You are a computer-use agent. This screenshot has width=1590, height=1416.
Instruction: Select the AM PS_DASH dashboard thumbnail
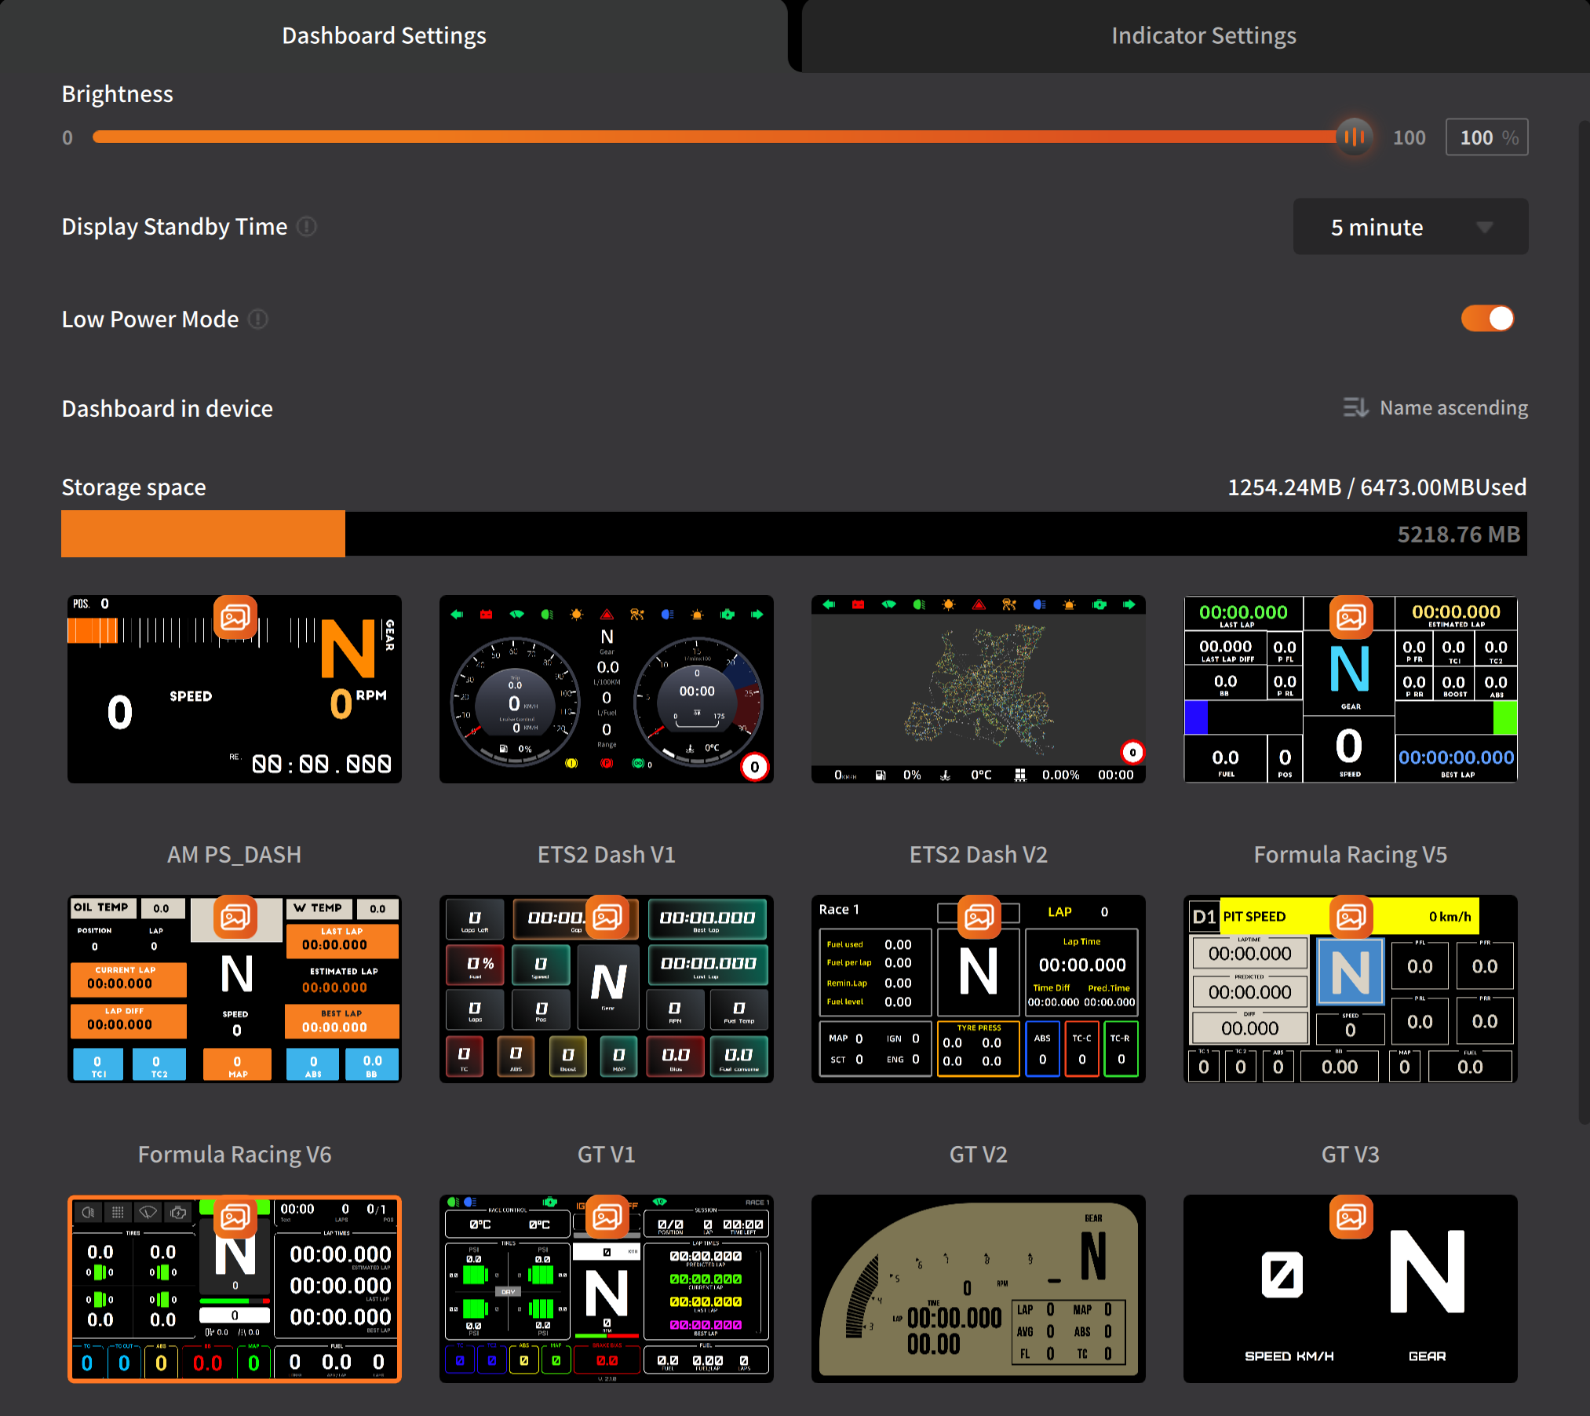[235, 689]
